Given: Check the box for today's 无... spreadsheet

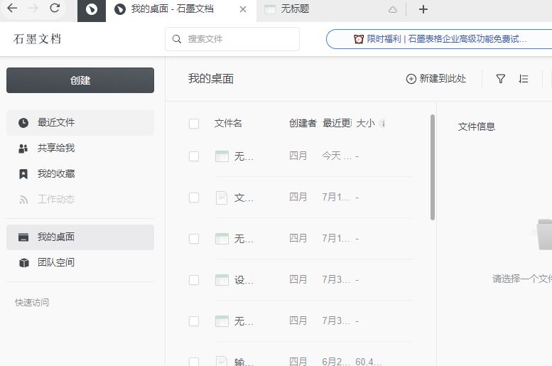Looking at the screenshot, I should [194, 156].
